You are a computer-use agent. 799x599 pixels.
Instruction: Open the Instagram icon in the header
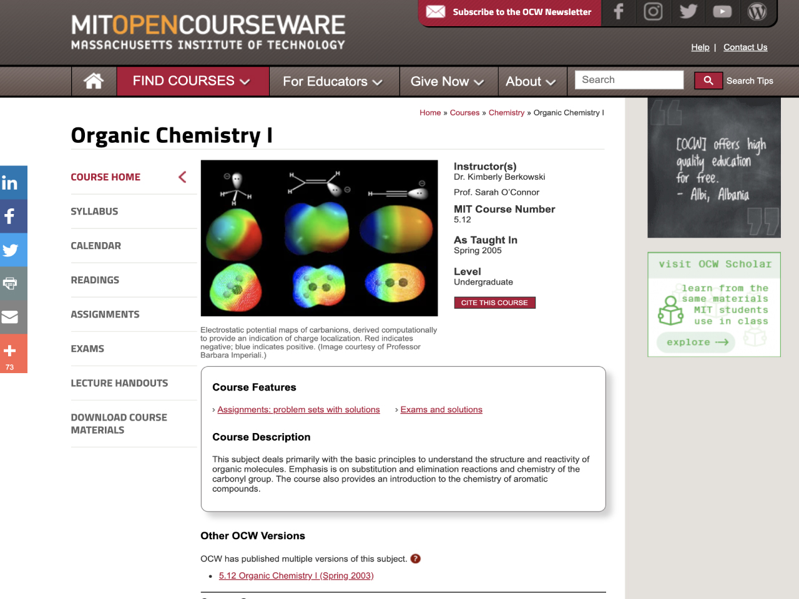pos(653,11)
